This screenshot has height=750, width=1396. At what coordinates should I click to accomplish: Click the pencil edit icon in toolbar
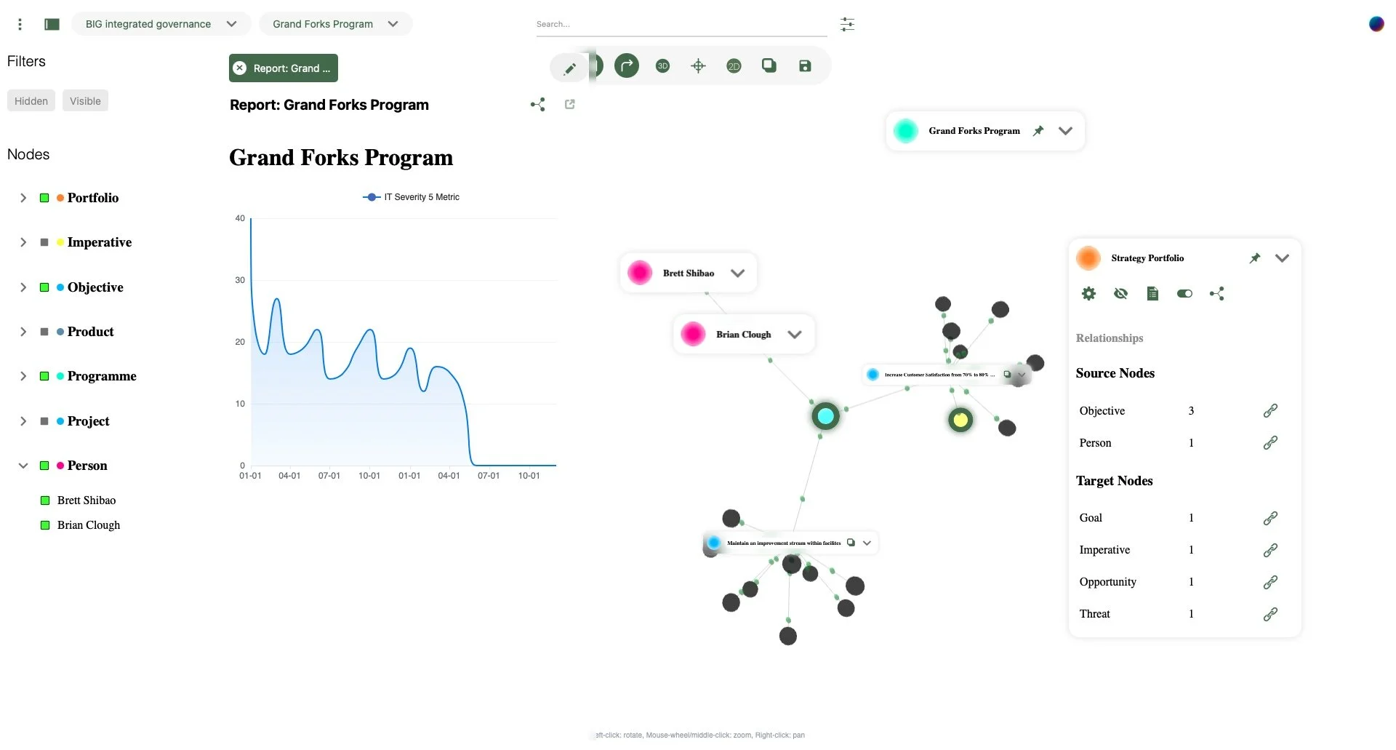click(x=570, y=68)
